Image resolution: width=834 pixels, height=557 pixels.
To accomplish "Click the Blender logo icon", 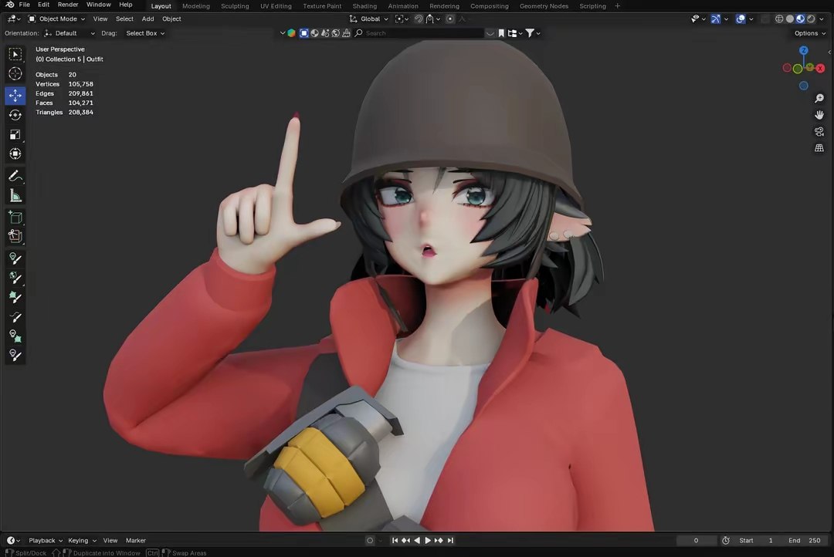I will coord(9,5).
